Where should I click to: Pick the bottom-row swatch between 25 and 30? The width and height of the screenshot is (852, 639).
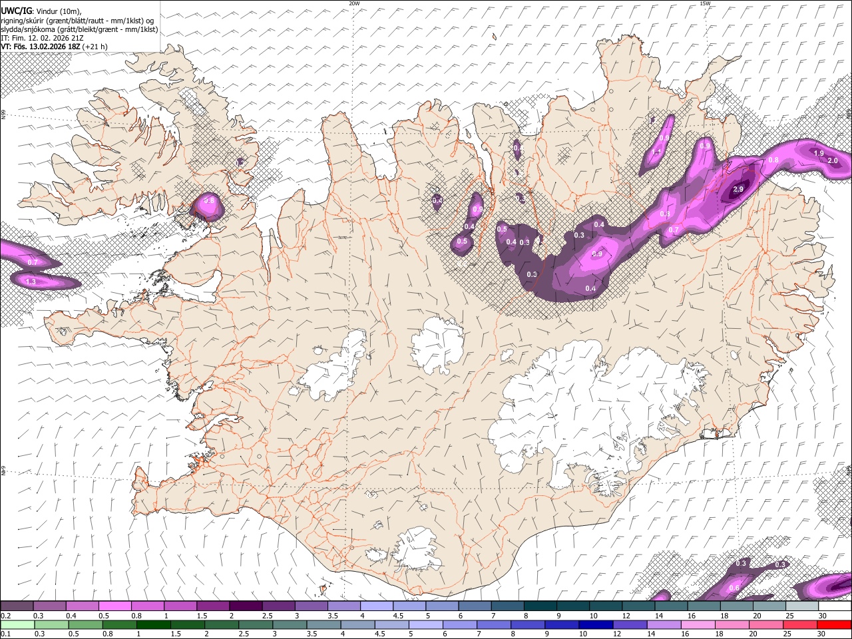pyautogui.click(x=799, y=624)
